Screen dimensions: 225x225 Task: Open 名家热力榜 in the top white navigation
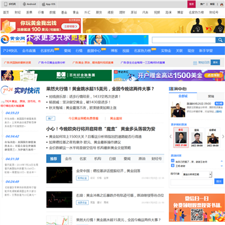[196, 12]
